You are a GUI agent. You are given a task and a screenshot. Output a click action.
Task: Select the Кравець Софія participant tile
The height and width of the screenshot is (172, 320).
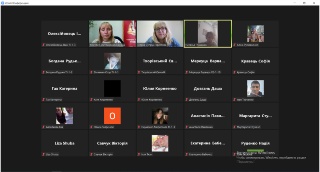[255, 61]
